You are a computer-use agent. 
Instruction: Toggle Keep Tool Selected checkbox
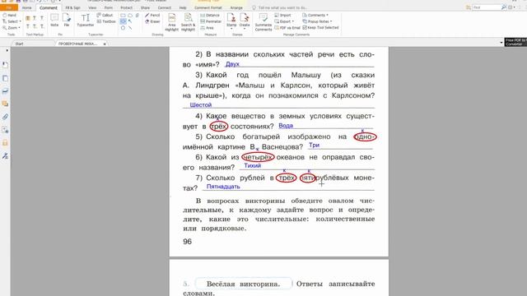[305, 28]
